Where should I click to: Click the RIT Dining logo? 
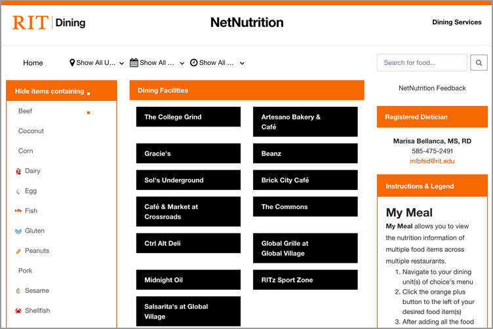[x=49, y=23]
